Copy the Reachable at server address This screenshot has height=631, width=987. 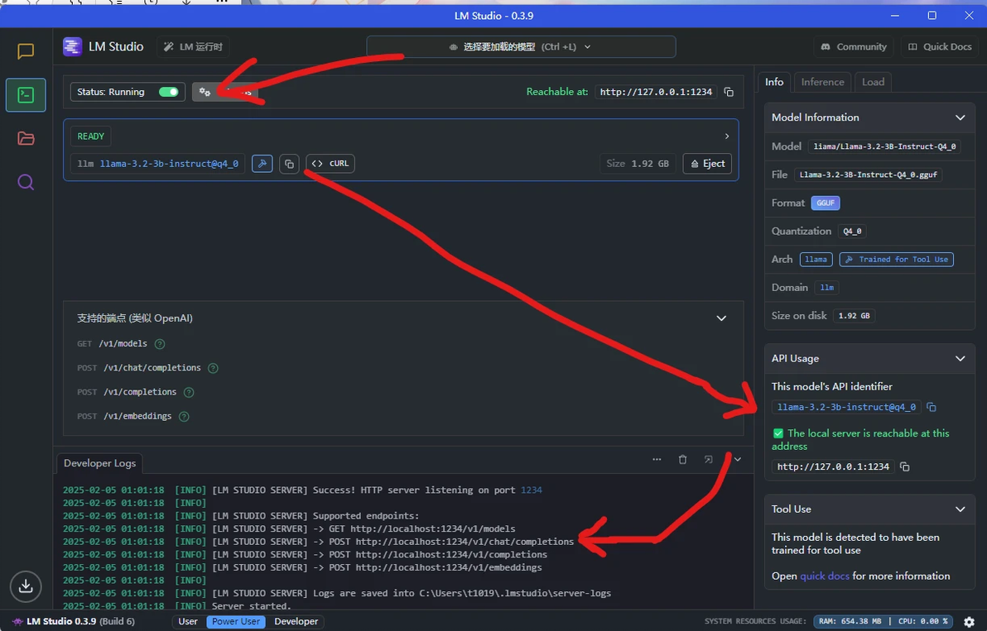click(729, 92)
